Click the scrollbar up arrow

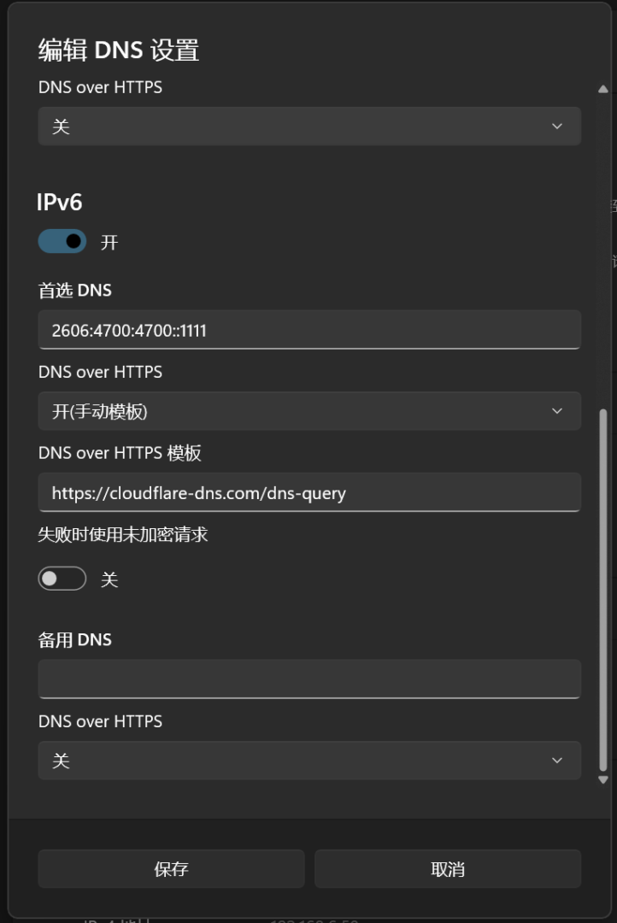click(x=603, y=89)
